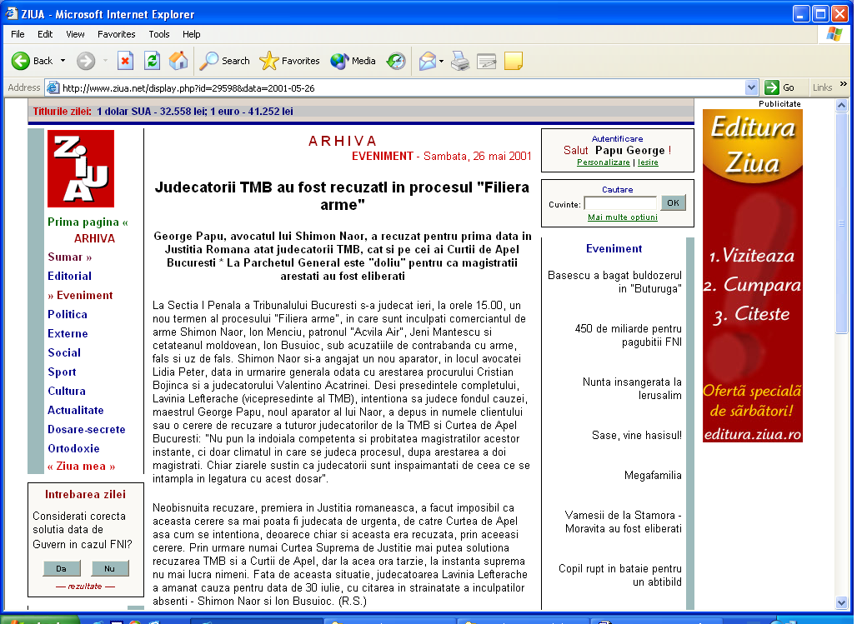Open the Search pane from toolbar
The image size is (857, 624).
[x=224, y=61]
